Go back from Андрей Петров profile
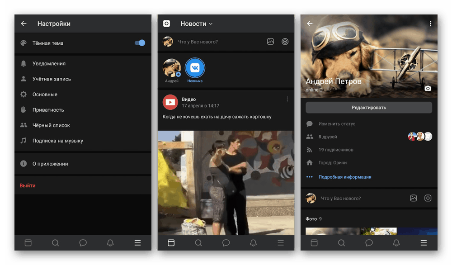 (310, 24)
